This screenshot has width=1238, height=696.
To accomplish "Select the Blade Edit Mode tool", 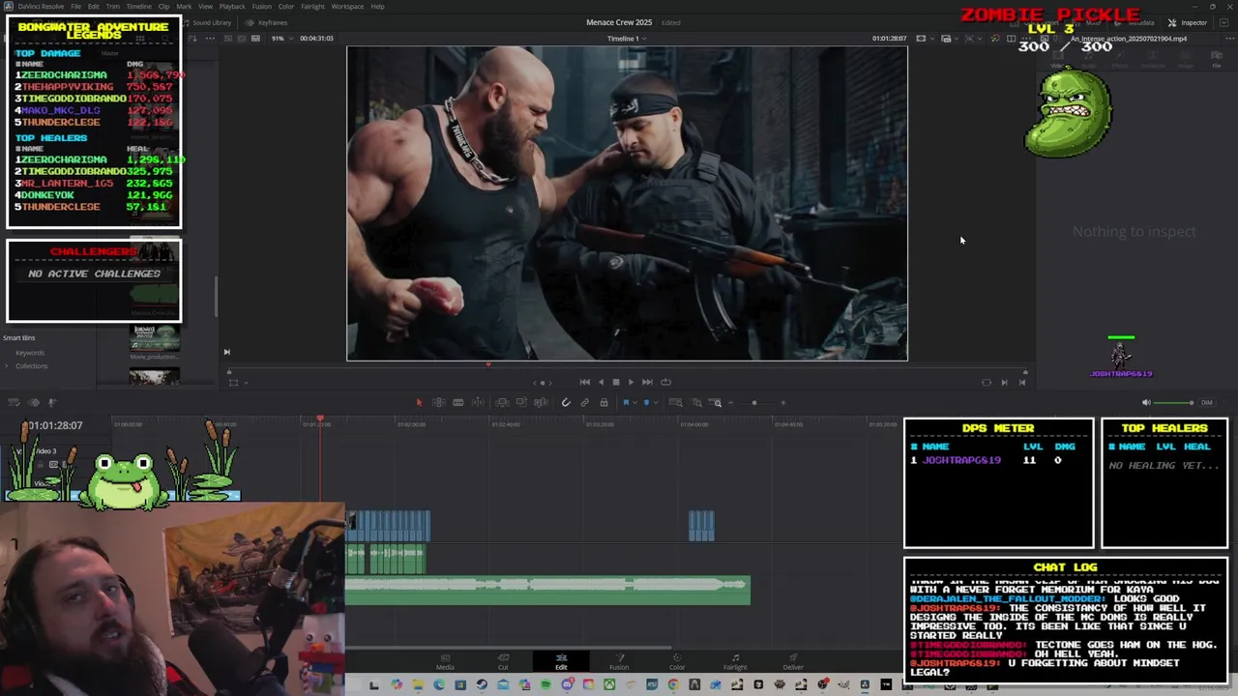I will [478, 402].
